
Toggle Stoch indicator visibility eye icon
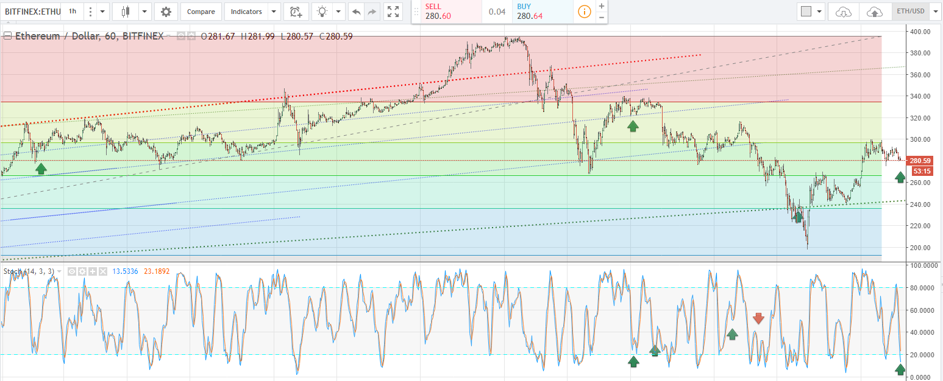(72, 271)
